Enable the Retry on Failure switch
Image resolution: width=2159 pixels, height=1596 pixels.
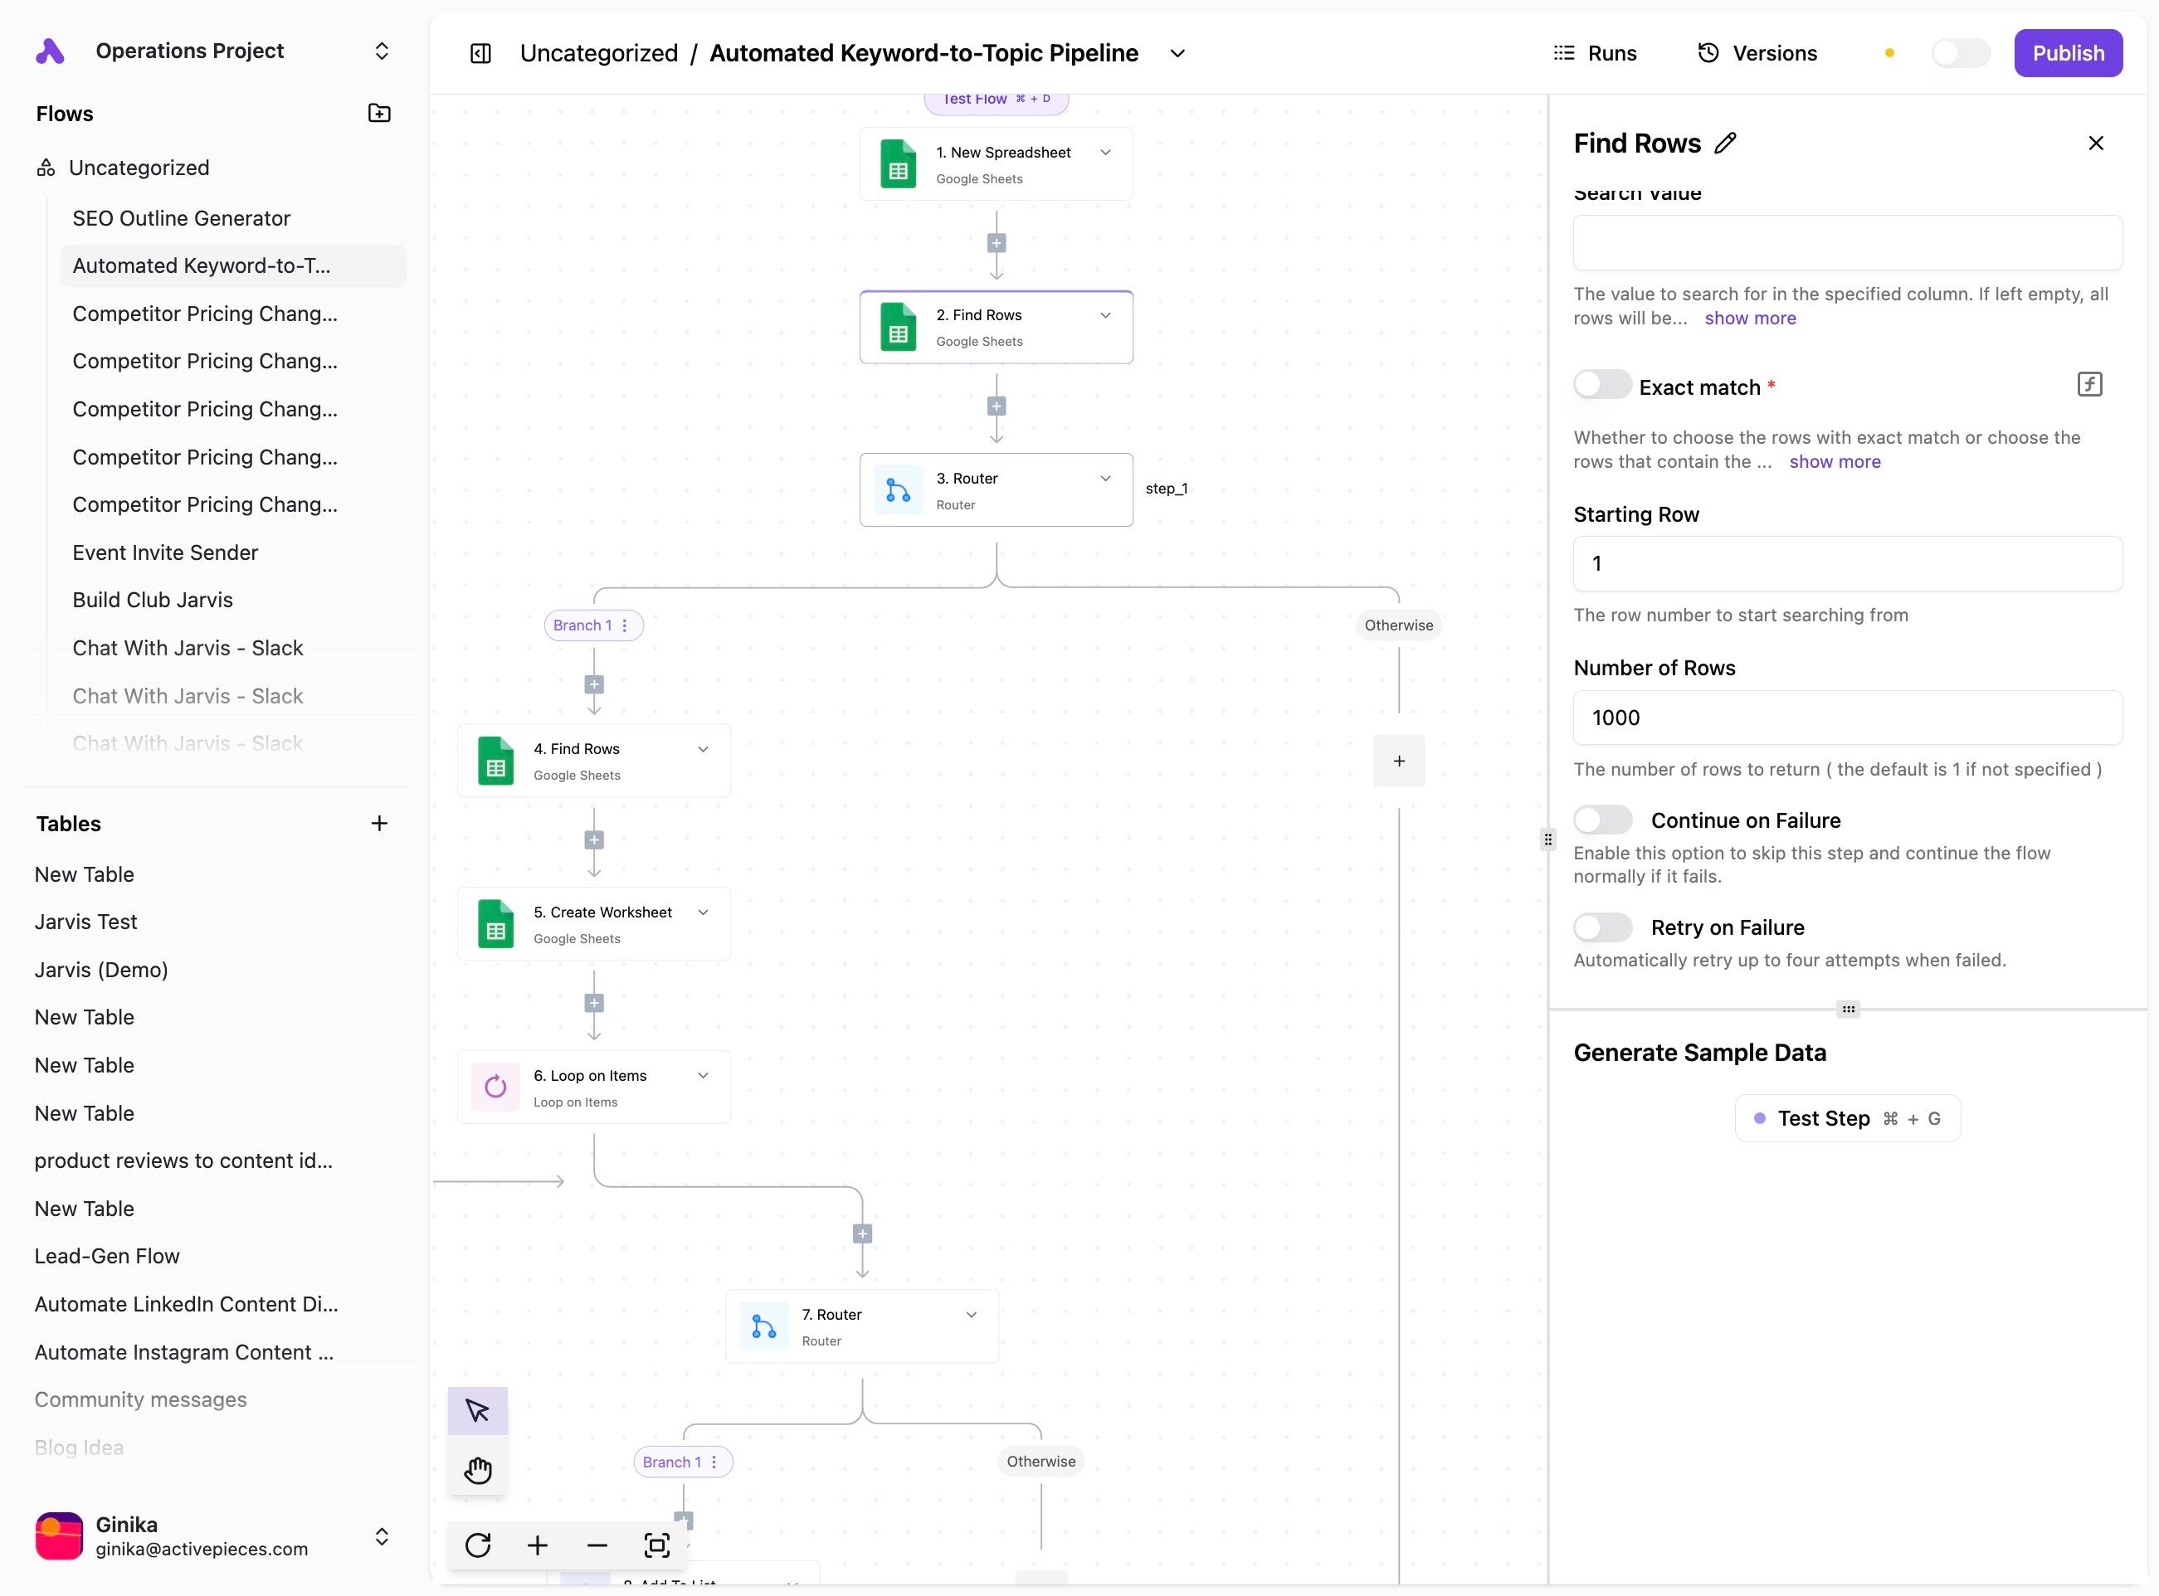1601,927
